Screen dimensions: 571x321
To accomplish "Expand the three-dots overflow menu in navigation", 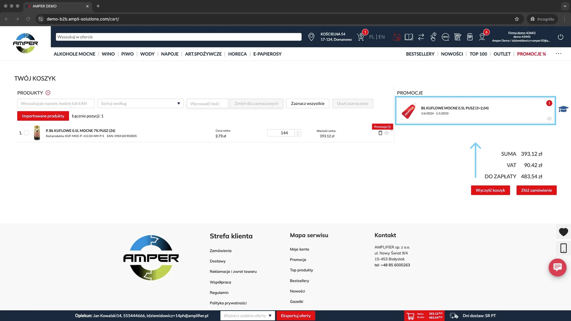I will tap(559, 53).
